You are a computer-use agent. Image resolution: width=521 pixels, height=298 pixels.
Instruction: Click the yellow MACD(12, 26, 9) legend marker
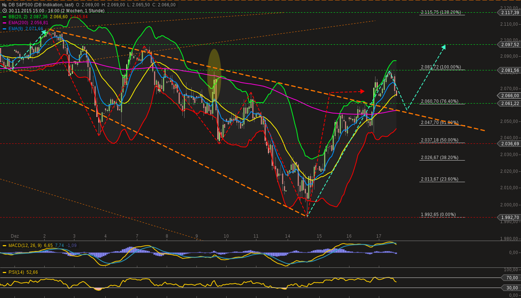pyautogui.click(x=4, y=245)
